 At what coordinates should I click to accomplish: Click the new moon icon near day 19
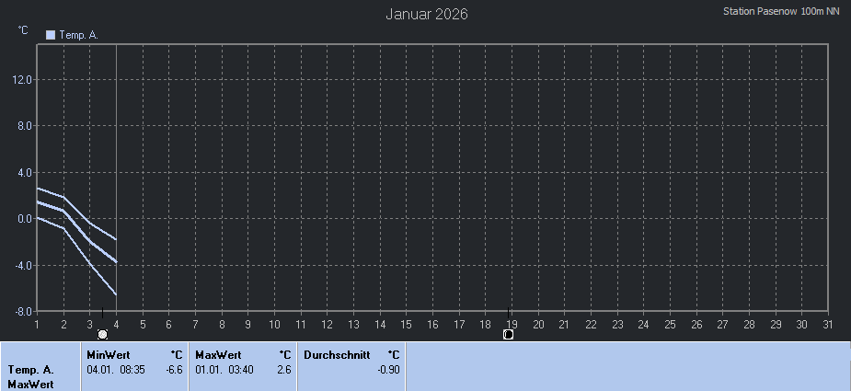pyautogui.click(x=508, y=334)
